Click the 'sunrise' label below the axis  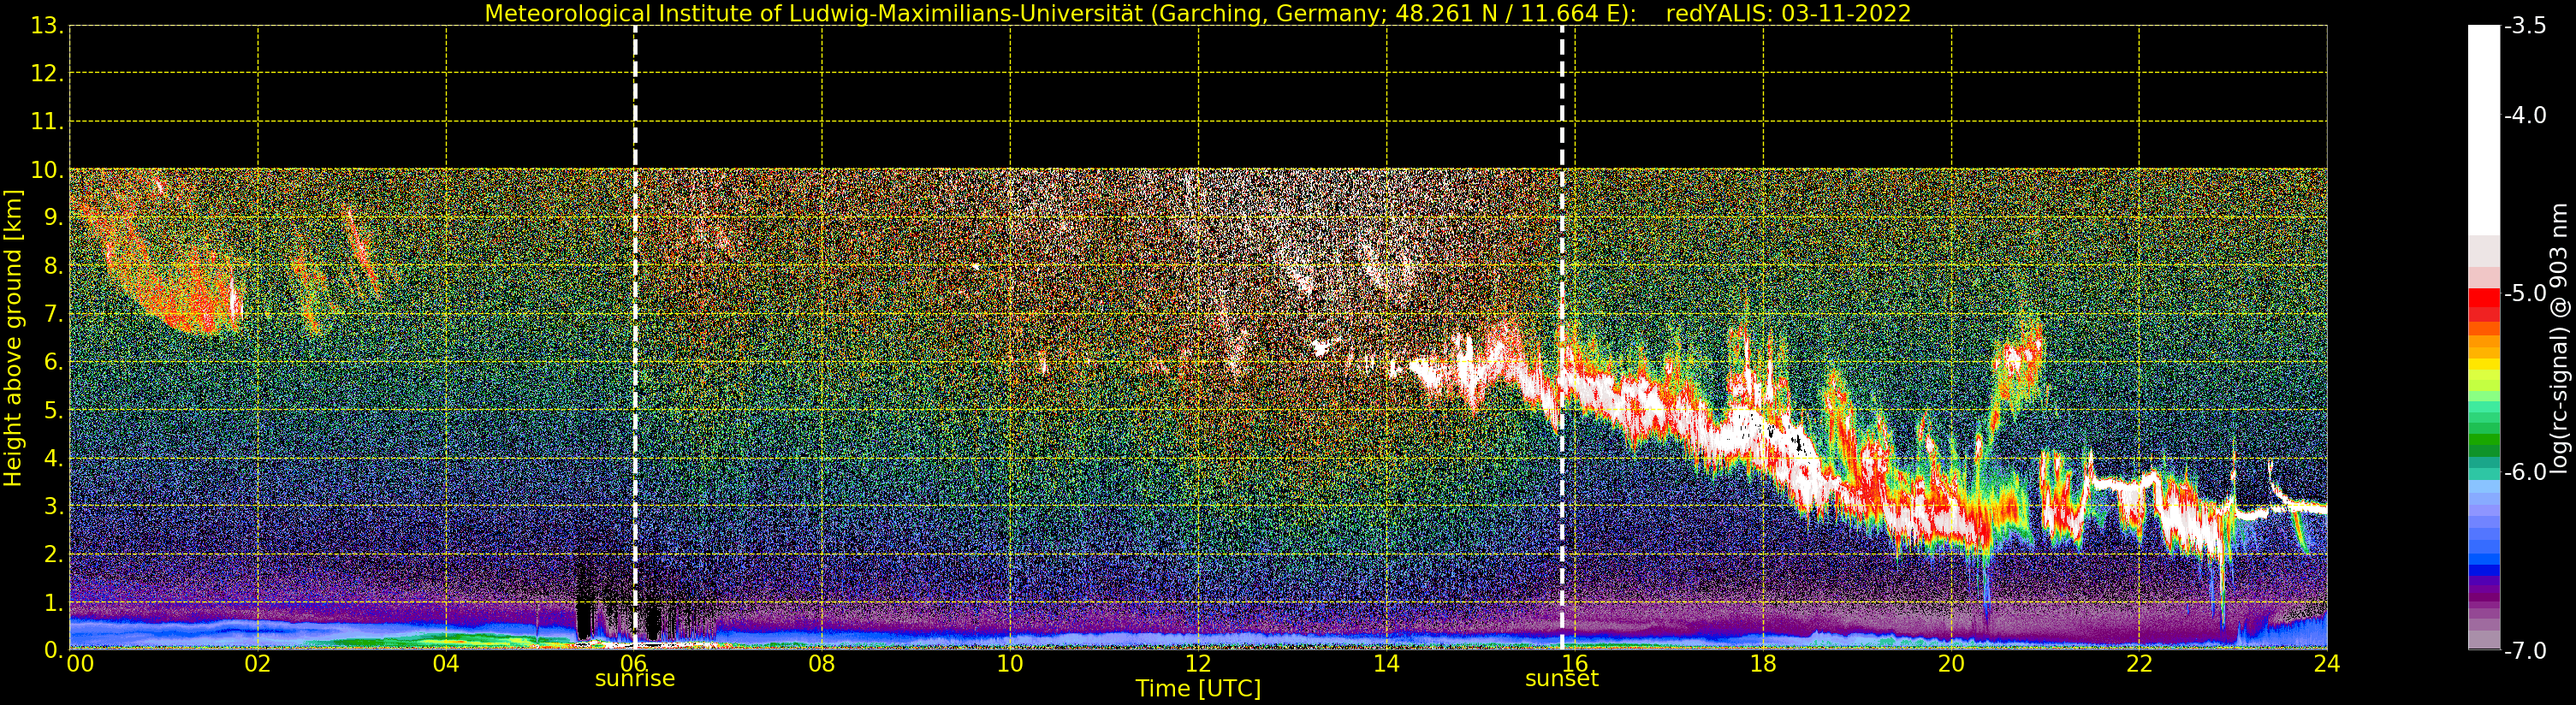point(635,679)
